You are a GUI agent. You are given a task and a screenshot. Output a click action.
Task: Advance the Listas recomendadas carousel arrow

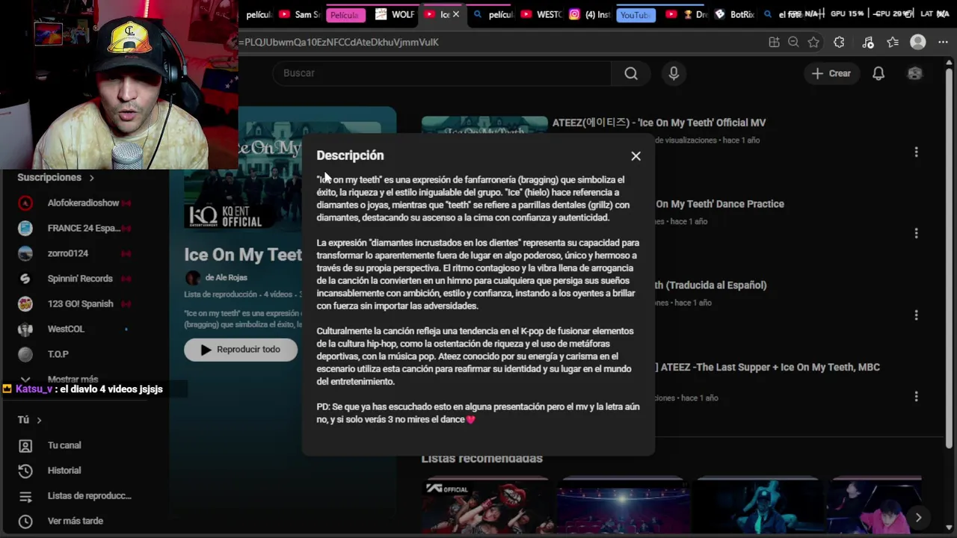click(x=918, y=517)
